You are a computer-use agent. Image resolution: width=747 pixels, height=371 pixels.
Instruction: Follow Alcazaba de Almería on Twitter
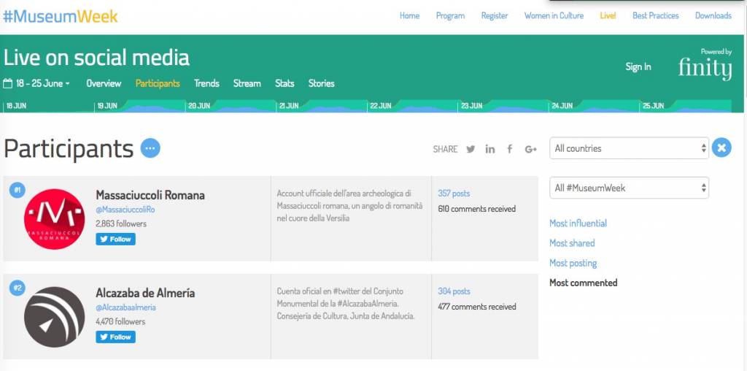coord(115,337)
